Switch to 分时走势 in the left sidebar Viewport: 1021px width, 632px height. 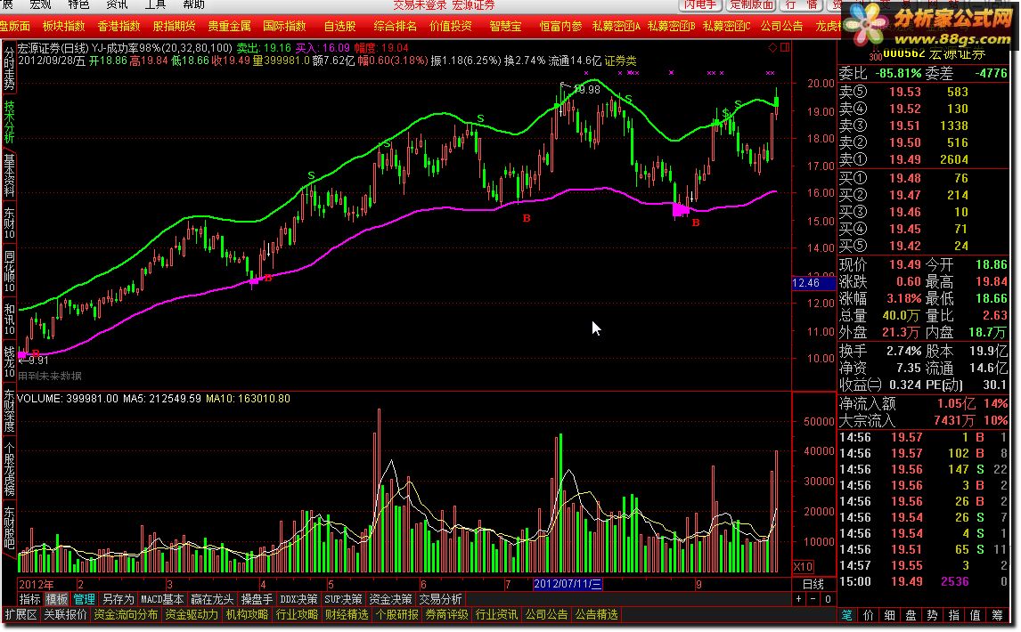tap(9, 68)
